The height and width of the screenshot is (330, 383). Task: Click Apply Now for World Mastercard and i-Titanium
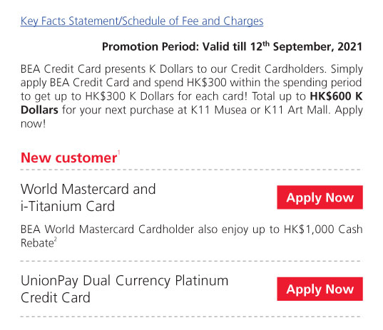320,197
